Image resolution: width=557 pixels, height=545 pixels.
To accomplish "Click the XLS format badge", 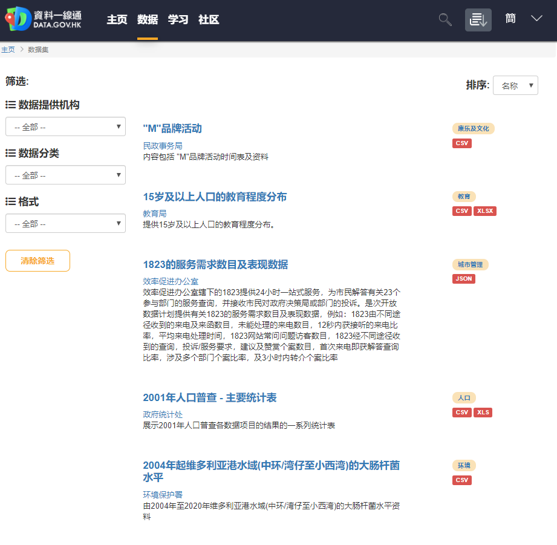I will click(x=483, y=413).
